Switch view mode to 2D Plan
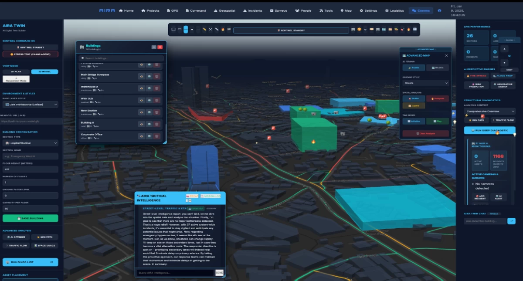Viewport: 523px width, 281px height. (15, 71)
